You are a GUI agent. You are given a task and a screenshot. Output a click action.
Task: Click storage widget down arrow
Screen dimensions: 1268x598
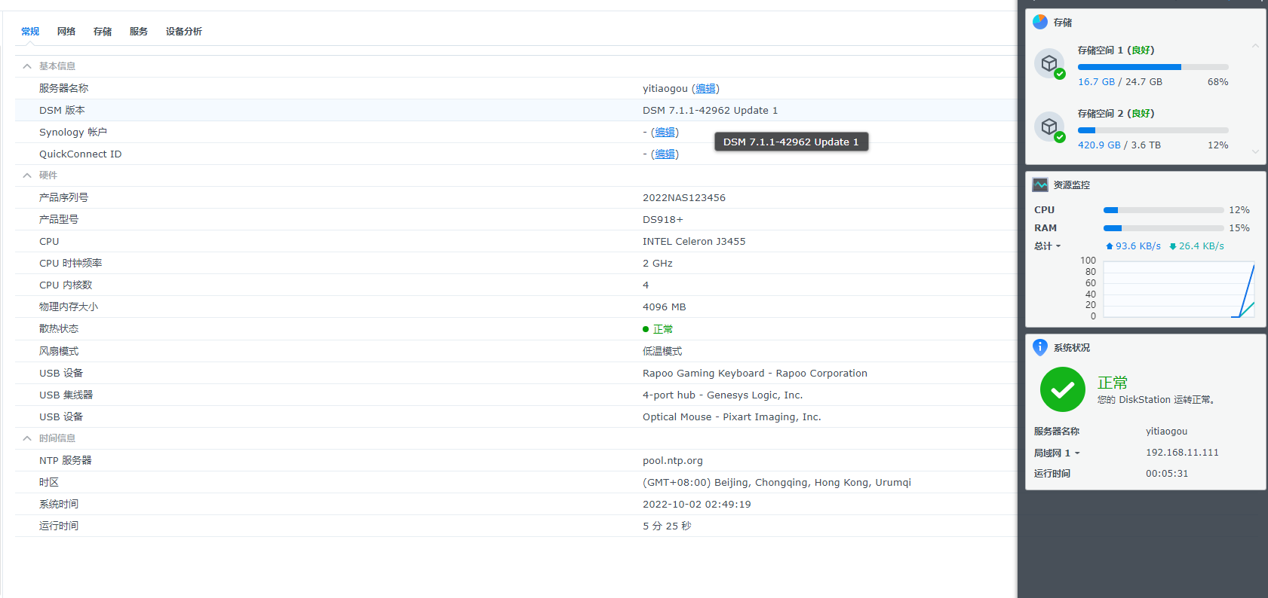click(1255, 151)
